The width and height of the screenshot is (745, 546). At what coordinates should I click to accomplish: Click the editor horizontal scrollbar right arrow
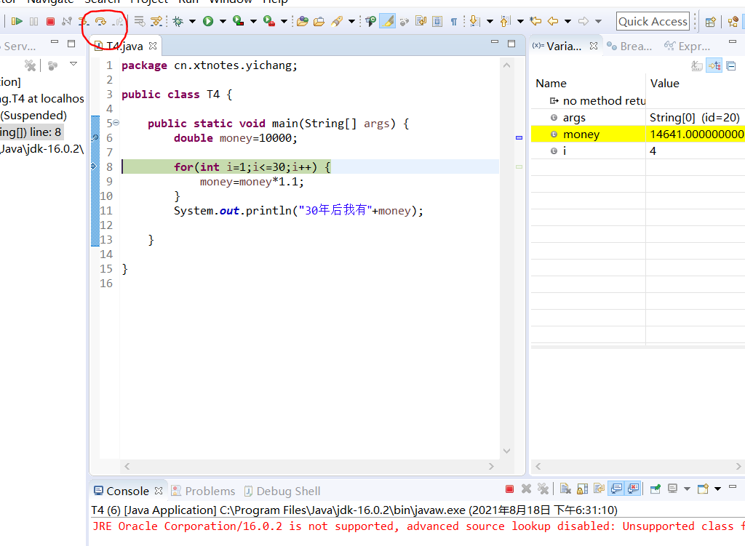[491, 467]
